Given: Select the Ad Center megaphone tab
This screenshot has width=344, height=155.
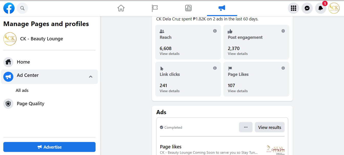Looking at the screenshot, I should pos(222,8).
